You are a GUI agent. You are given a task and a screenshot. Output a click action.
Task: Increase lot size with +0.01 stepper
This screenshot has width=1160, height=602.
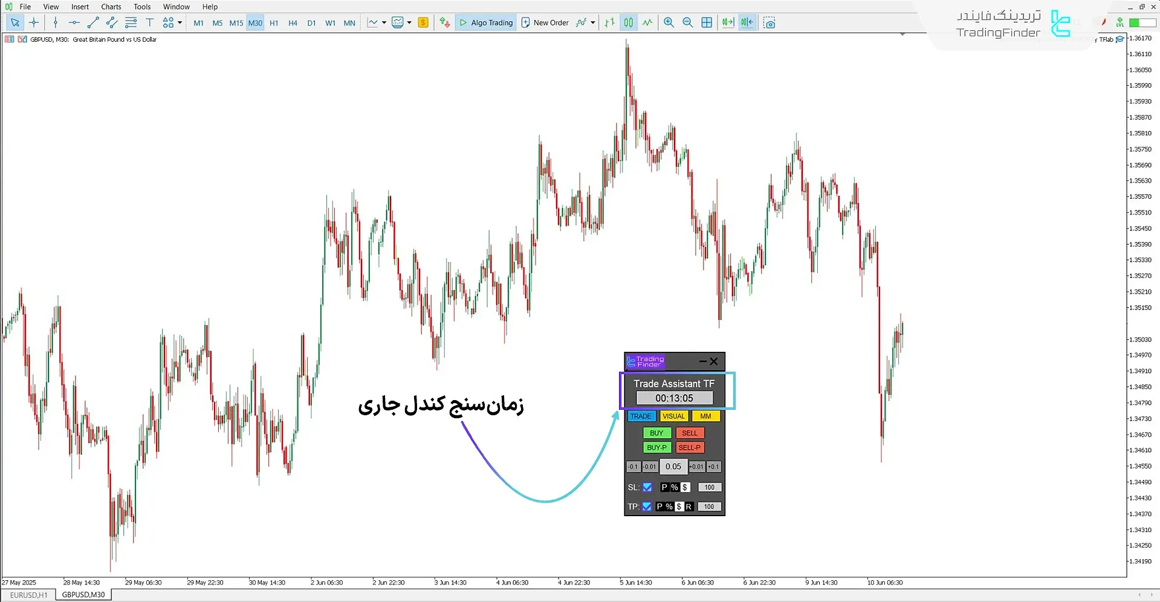tap(696, 467)
